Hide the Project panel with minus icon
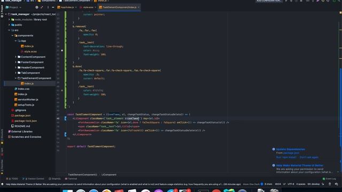 [53, 7]
